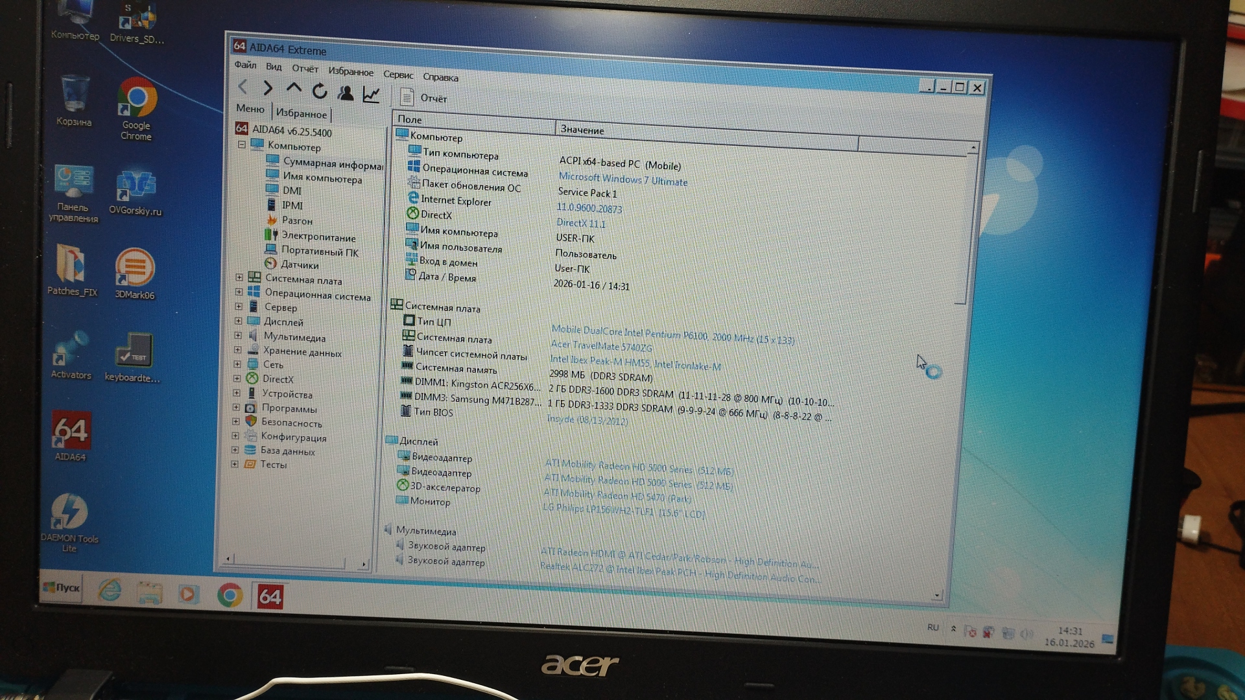Image resolution: width=1245 pixels, height=700 pixels.
Task: Click the Отчёт report toolbar button
Action: coord(424,98)
